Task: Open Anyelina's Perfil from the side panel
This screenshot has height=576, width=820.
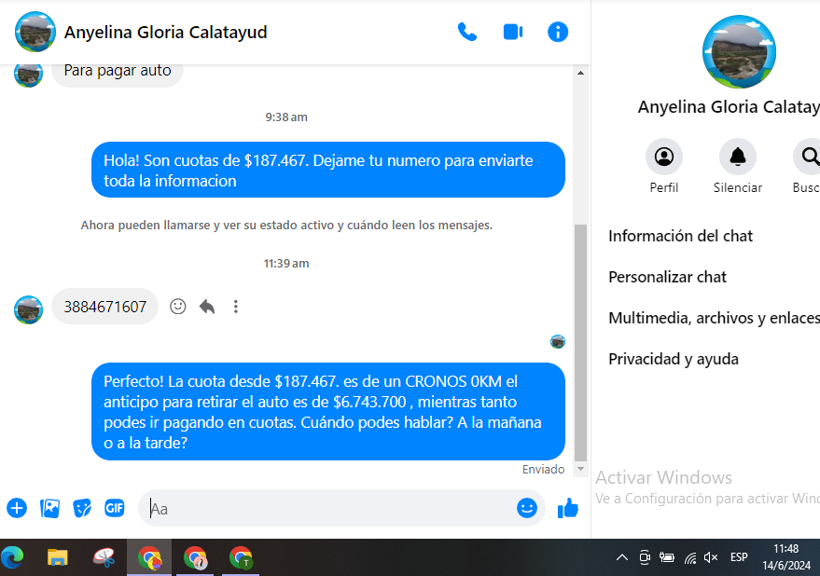Action: tap(664, 157)
